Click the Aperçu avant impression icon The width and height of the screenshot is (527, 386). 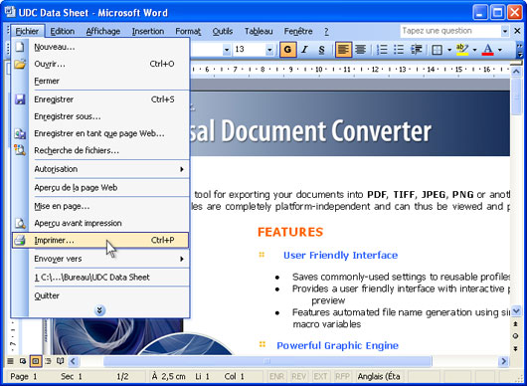coord(20,223)
